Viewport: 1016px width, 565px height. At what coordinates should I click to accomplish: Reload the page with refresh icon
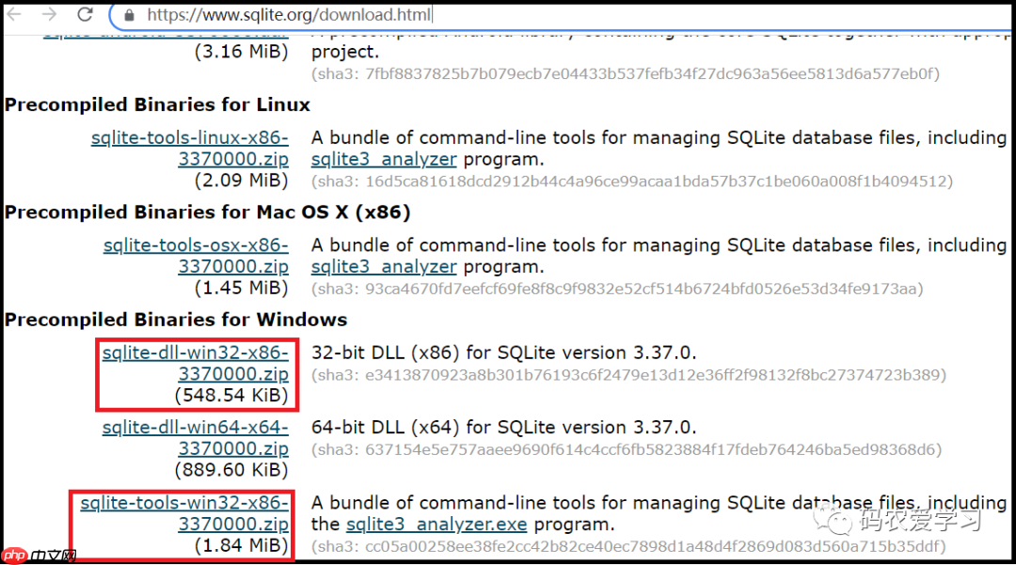85,14
